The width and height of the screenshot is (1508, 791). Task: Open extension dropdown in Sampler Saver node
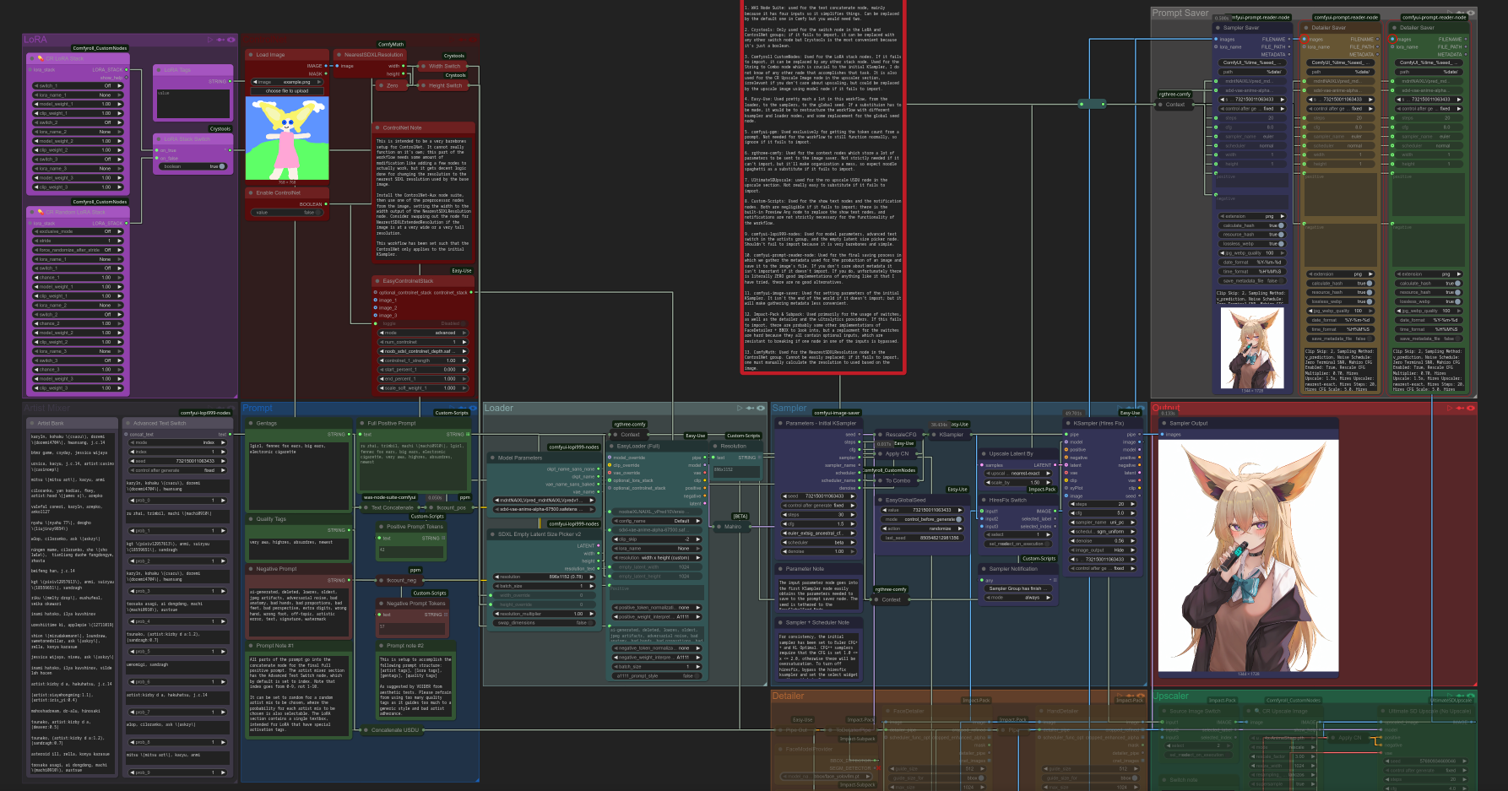click(1253, 216)
